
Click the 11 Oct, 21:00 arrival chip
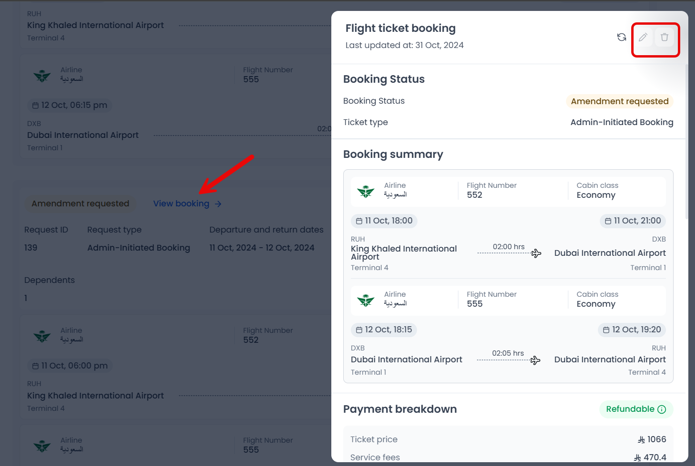[633, 221]
